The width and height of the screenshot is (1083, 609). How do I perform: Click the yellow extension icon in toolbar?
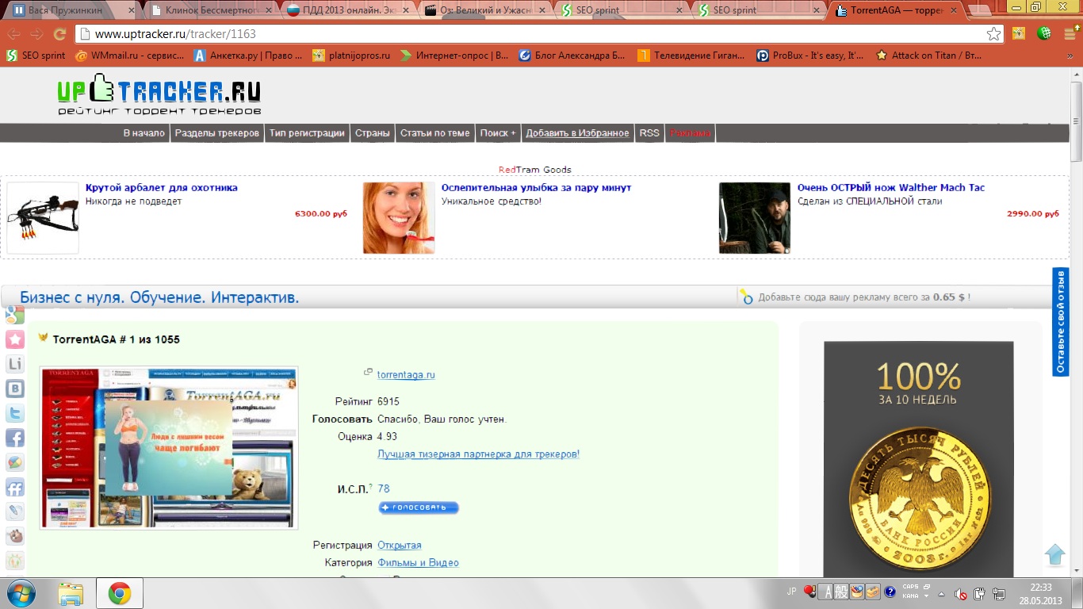[x=1019, y=34]
